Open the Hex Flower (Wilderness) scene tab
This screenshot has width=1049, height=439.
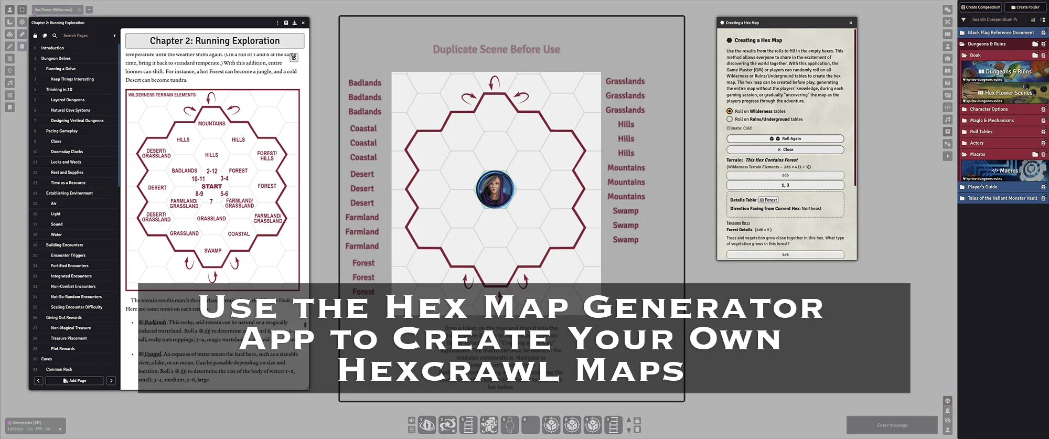(57, 9)
